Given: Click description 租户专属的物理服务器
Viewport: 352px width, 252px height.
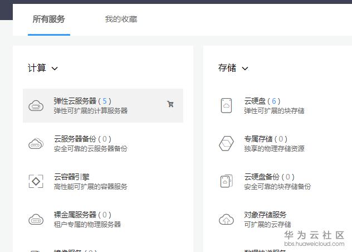Looking at the screenshot, I should pyautogui.click(x=87, y=224).
